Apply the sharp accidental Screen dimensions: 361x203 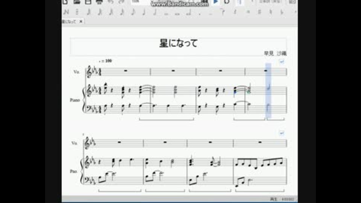coord(259,12)
